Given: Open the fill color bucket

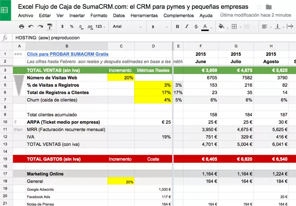Looking at the screenshot, I should pyautogui.click(x=221, y=27).
